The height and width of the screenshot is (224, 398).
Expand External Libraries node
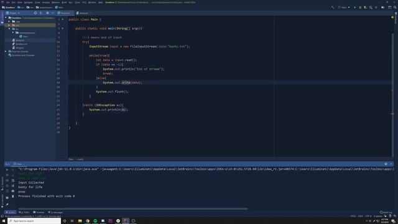(6, 52)
